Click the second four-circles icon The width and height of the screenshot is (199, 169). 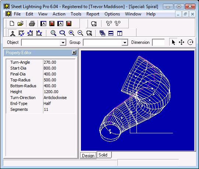[x=117, y=24]
